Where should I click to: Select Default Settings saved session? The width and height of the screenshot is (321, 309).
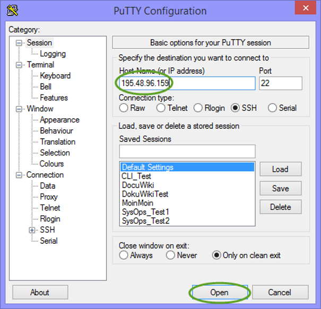pos(187,167)
